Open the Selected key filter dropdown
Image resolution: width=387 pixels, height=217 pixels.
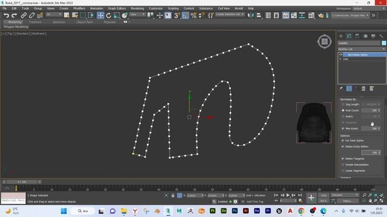[345, 195]
